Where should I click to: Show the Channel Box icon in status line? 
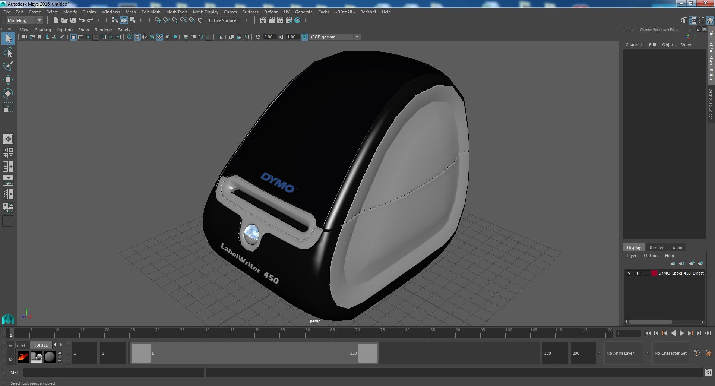coord(710,20)
